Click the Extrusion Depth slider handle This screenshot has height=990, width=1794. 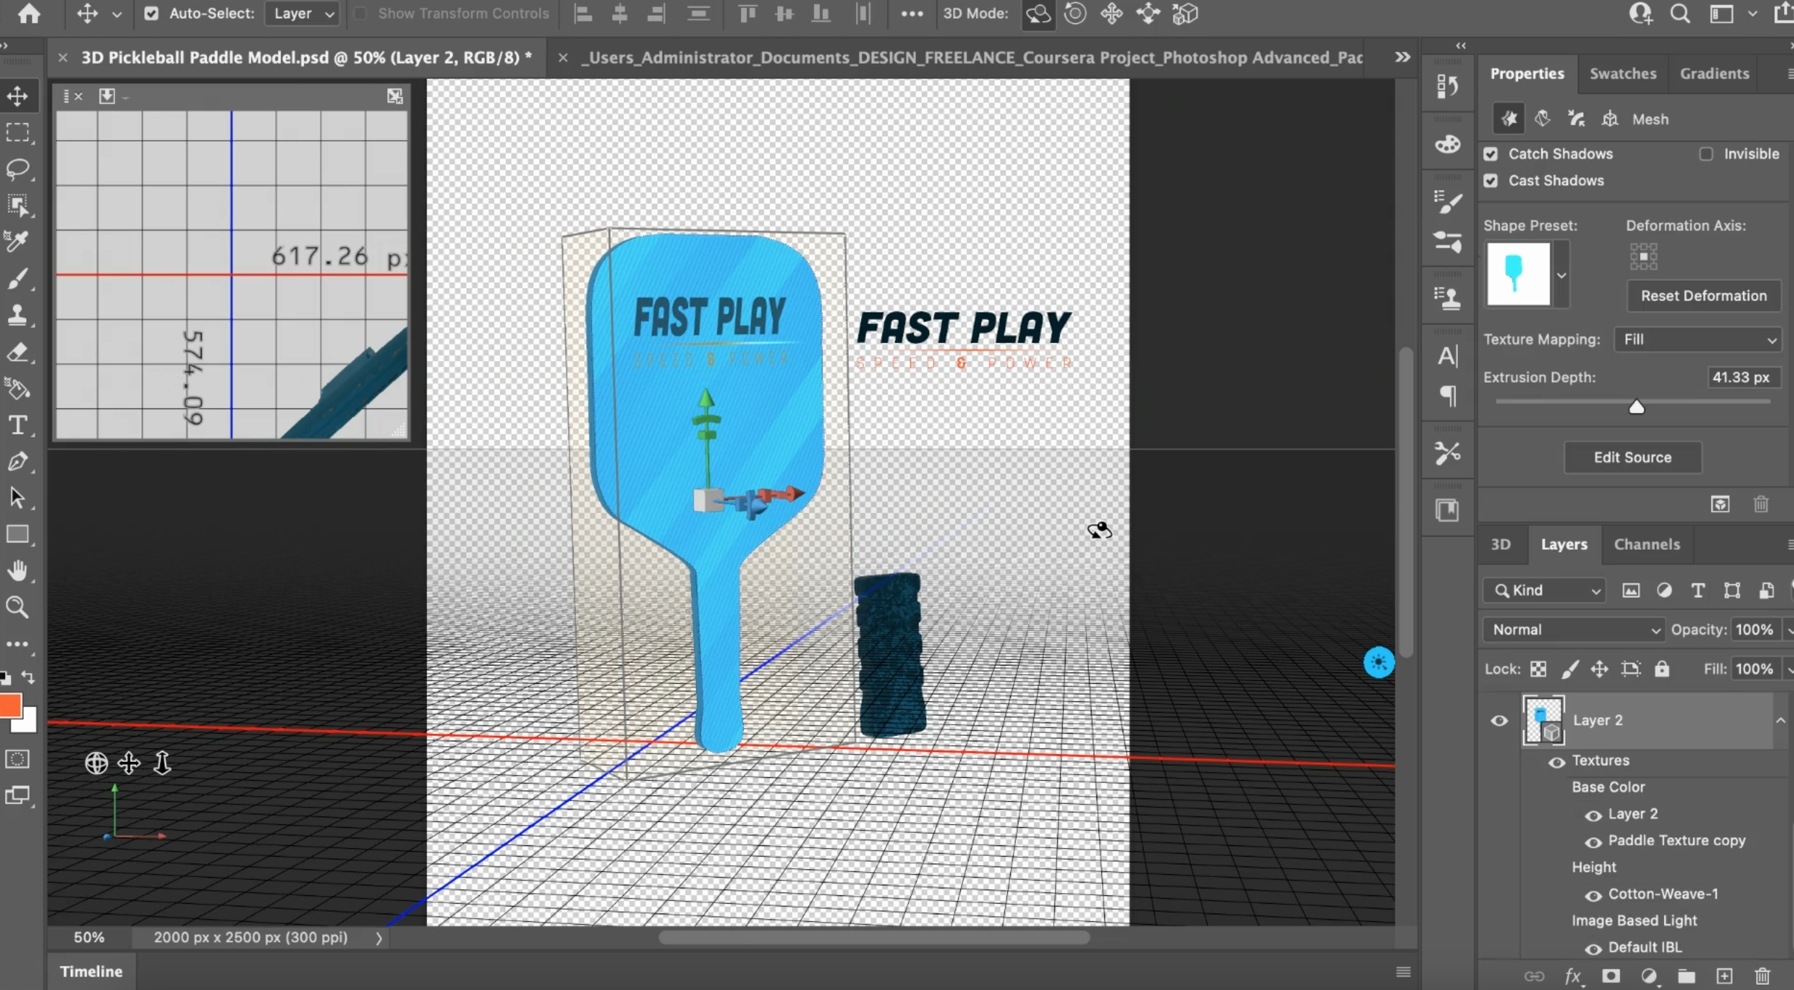[x=1637, y=407]
